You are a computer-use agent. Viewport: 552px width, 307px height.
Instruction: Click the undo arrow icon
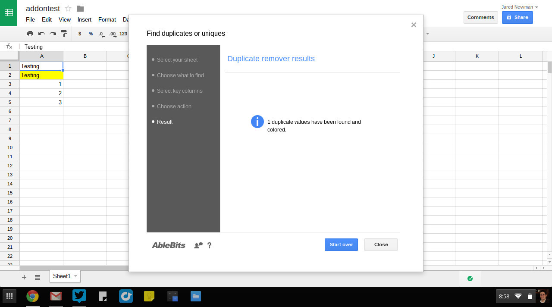pyautogui.click(x=41, y=34)
